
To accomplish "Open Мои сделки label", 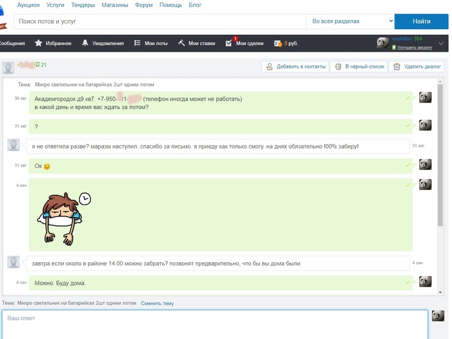I will [x=250, y=43].
